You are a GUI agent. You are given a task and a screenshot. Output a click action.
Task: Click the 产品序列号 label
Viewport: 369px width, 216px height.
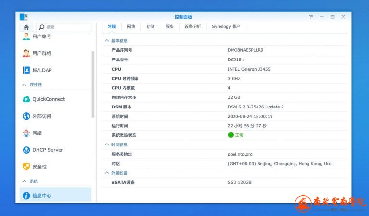[x=122, y=50]
